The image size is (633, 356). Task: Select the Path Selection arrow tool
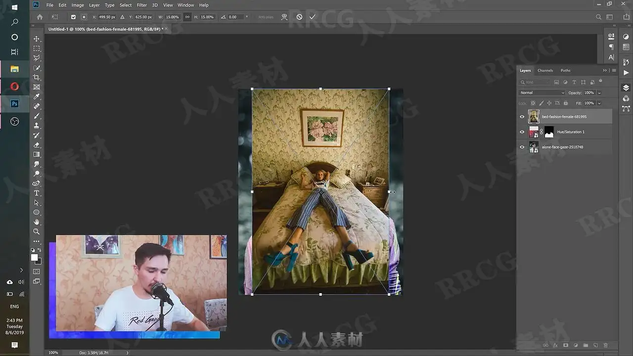click(37, 203)
